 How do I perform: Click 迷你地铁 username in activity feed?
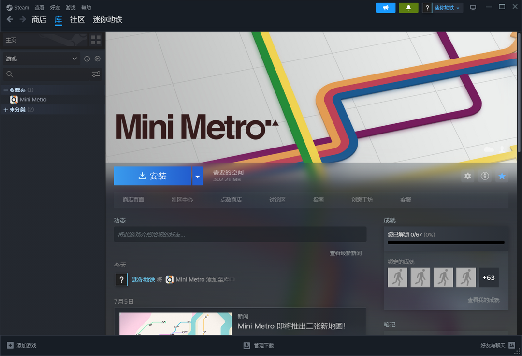coord(144,280)
